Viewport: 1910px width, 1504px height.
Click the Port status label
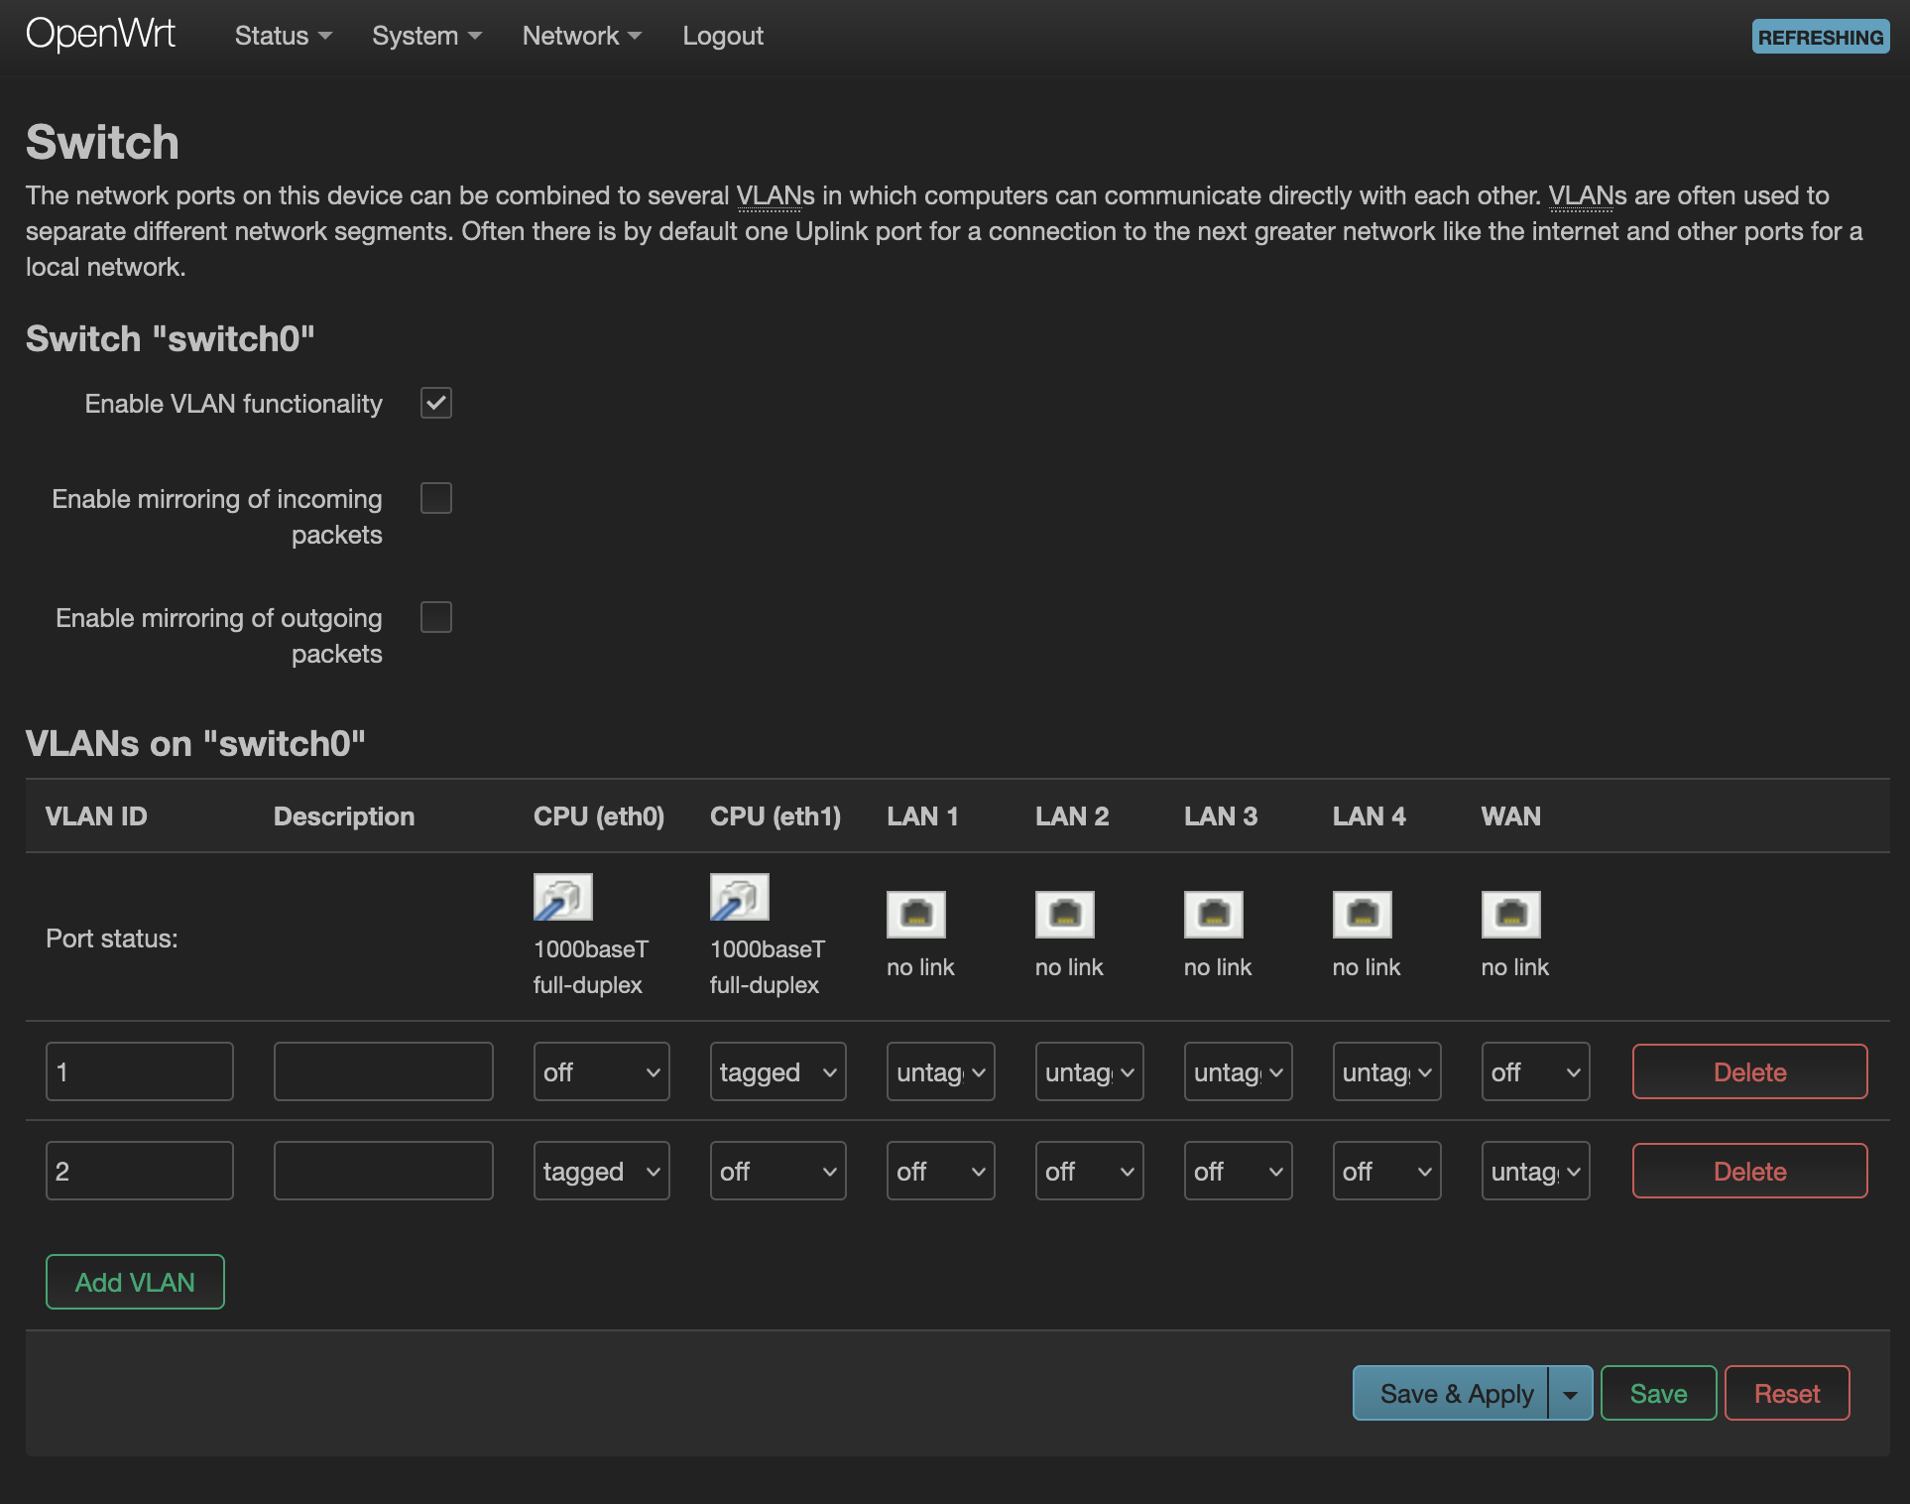coord(112,938)
